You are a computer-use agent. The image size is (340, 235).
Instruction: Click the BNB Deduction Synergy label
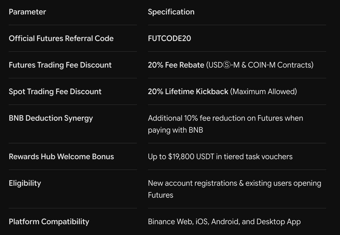click(x=51, y=118)
